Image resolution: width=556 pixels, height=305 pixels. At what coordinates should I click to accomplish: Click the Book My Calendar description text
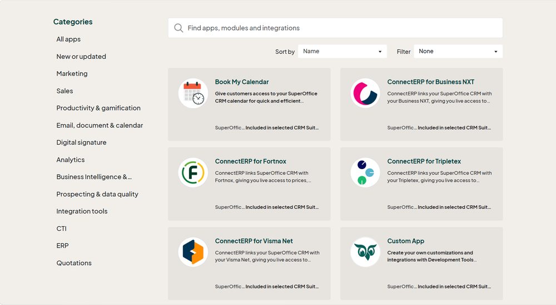click(266, 97)
